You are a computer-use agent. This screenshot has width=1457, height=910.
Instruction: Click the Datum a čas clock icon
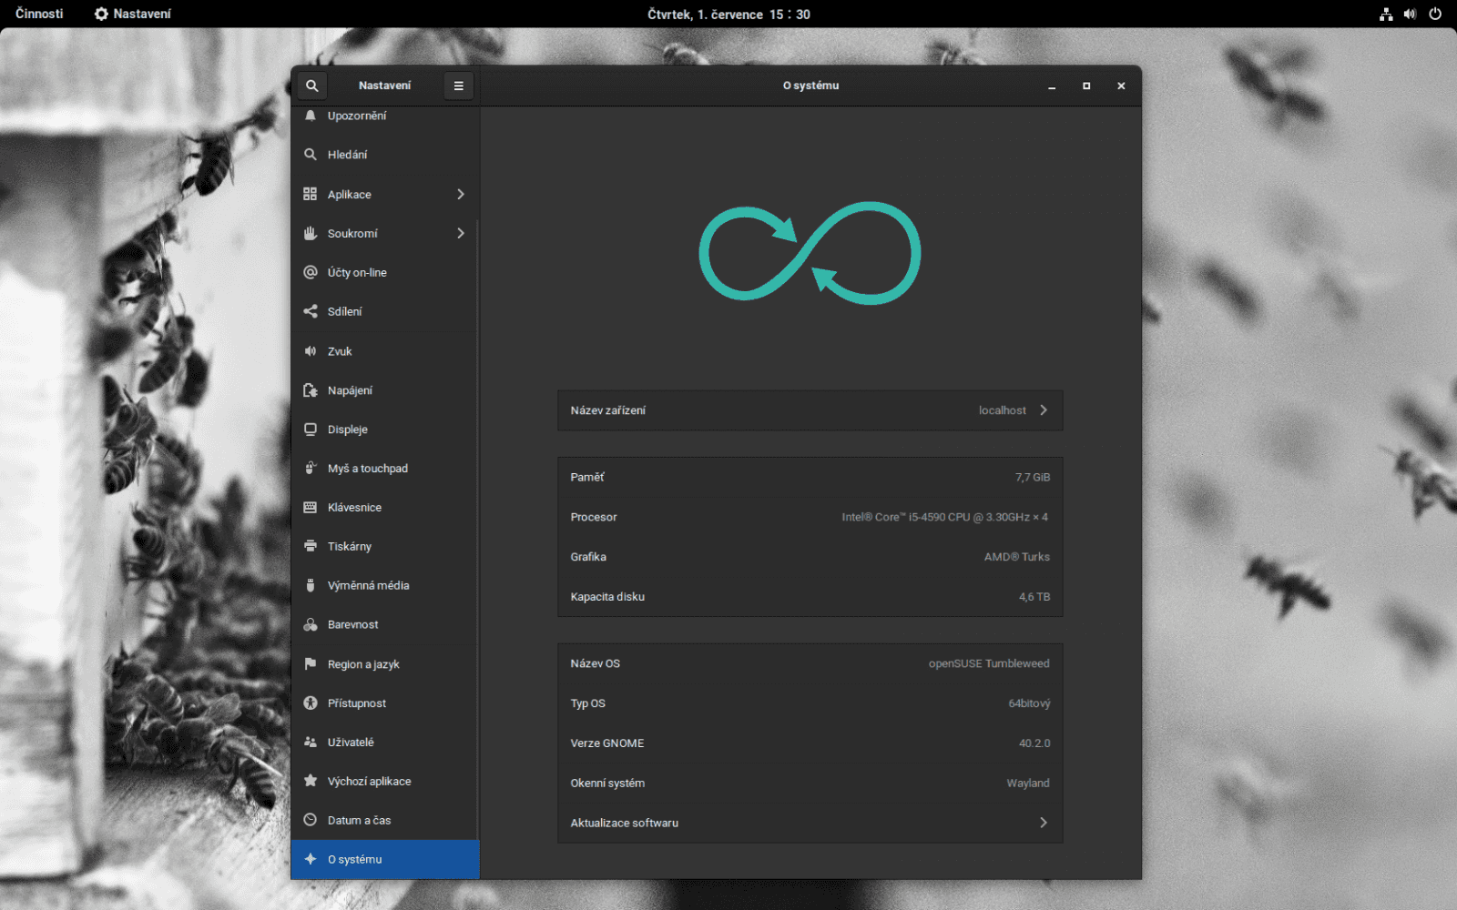(311, 819)
